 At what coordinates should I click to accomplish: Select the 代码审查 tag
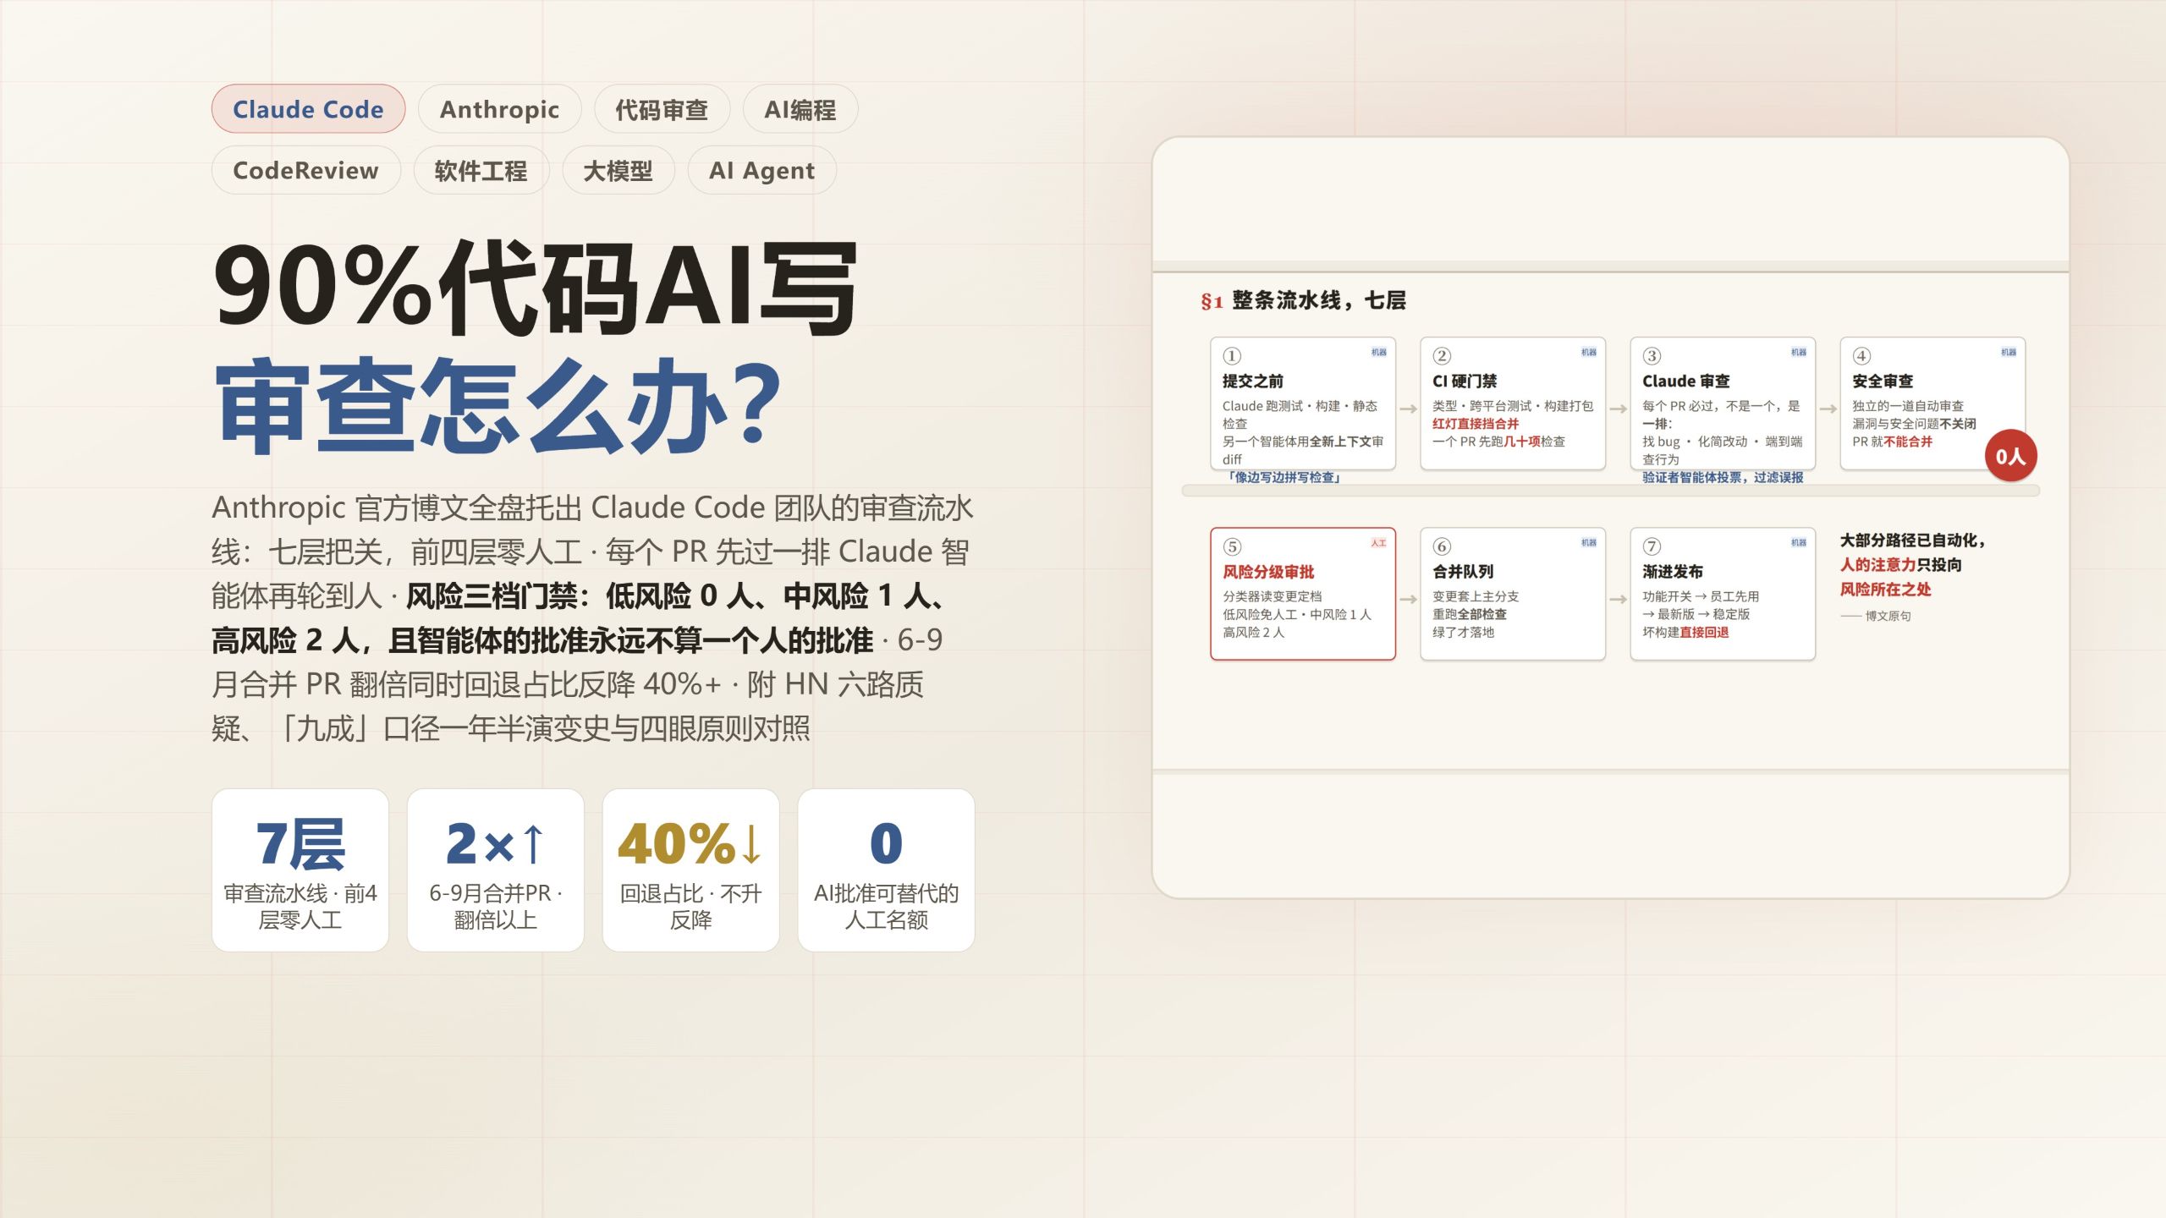pyautogui.click(x=662, y=109)
